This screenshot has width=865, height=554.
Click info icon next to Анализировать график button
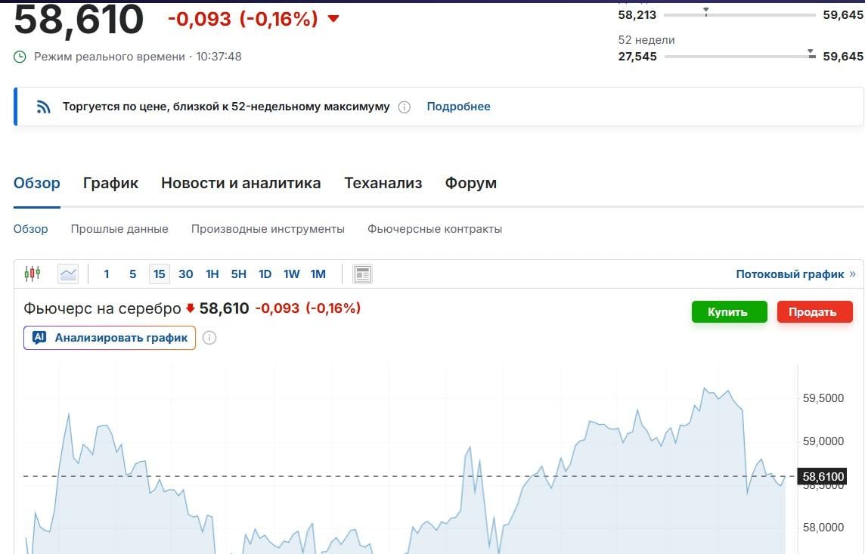pos(209,337)
